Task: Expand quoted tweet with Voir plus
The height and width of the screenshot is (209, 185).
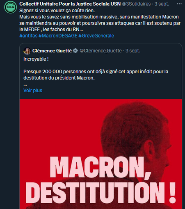Action: point(33,91)
